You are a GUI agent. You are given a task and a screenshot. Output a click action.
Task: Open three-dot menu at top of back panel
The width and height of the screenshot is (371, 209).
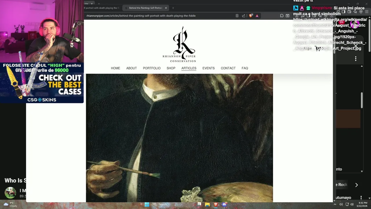coord(356,59)
